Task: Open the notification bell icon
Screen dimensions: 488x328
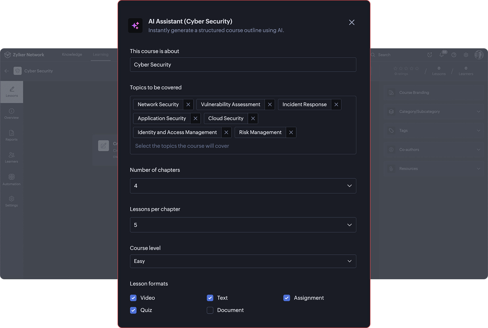Action: tap(441, 55)
